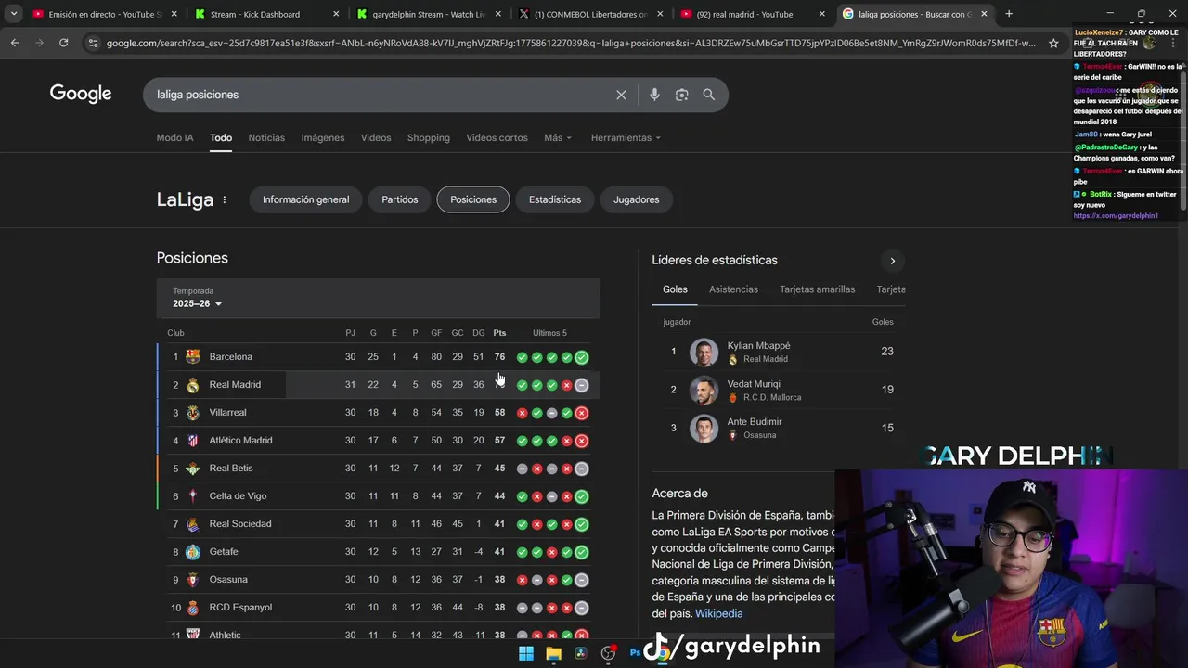Open the season 2025–26 dropdown

(x=198, y=303)
